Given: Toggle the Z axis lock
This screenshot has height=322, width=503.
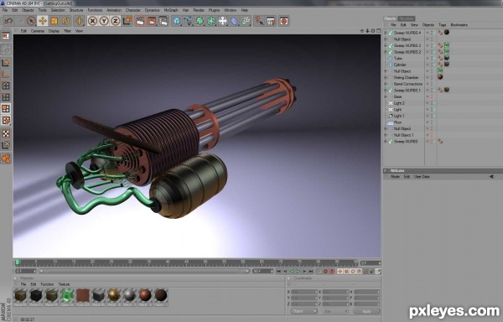Looking at the screenshot, I should click(x=116, y=21).
